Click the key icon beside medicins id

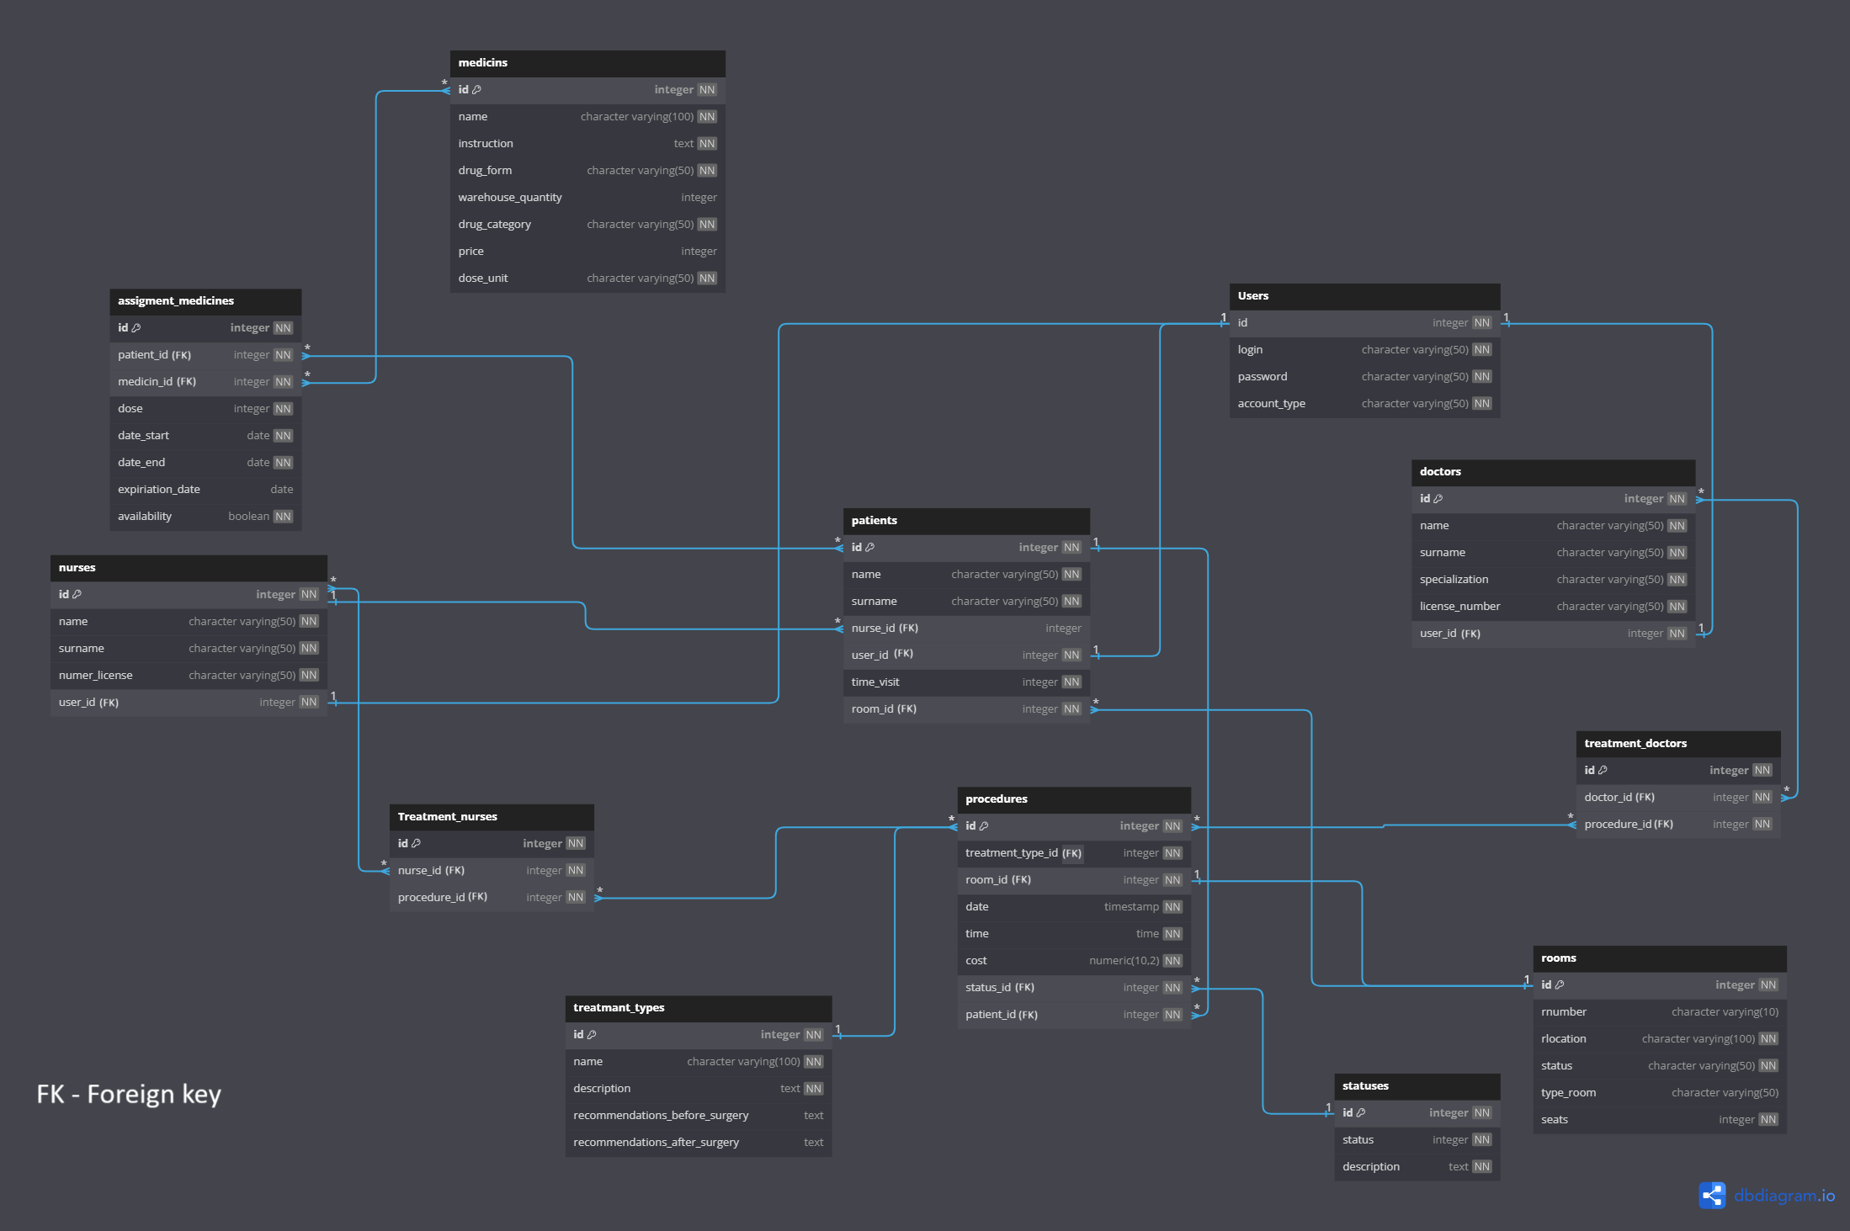477,90
